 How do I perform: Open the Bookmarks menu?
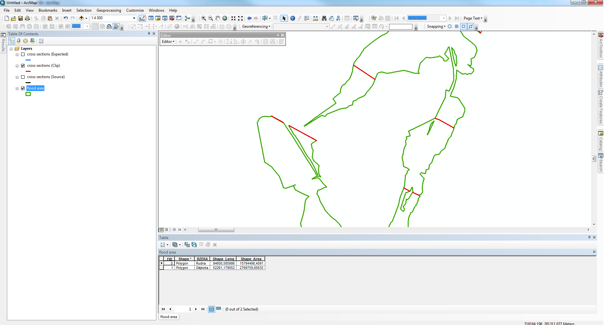(48, 10)
